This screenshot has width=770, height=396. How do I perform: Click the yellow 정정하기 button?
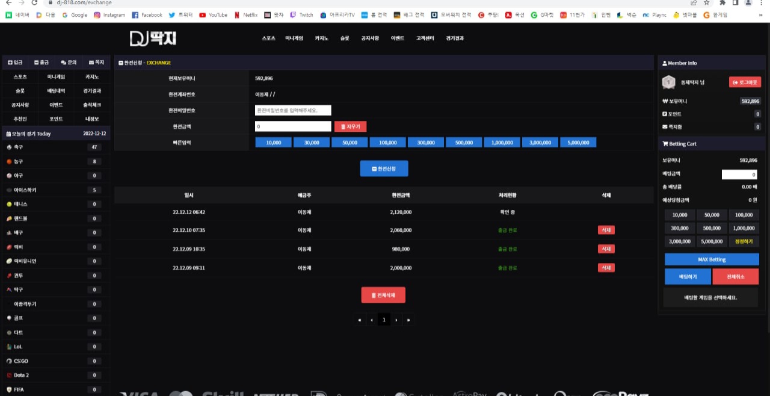click(744, 241)
